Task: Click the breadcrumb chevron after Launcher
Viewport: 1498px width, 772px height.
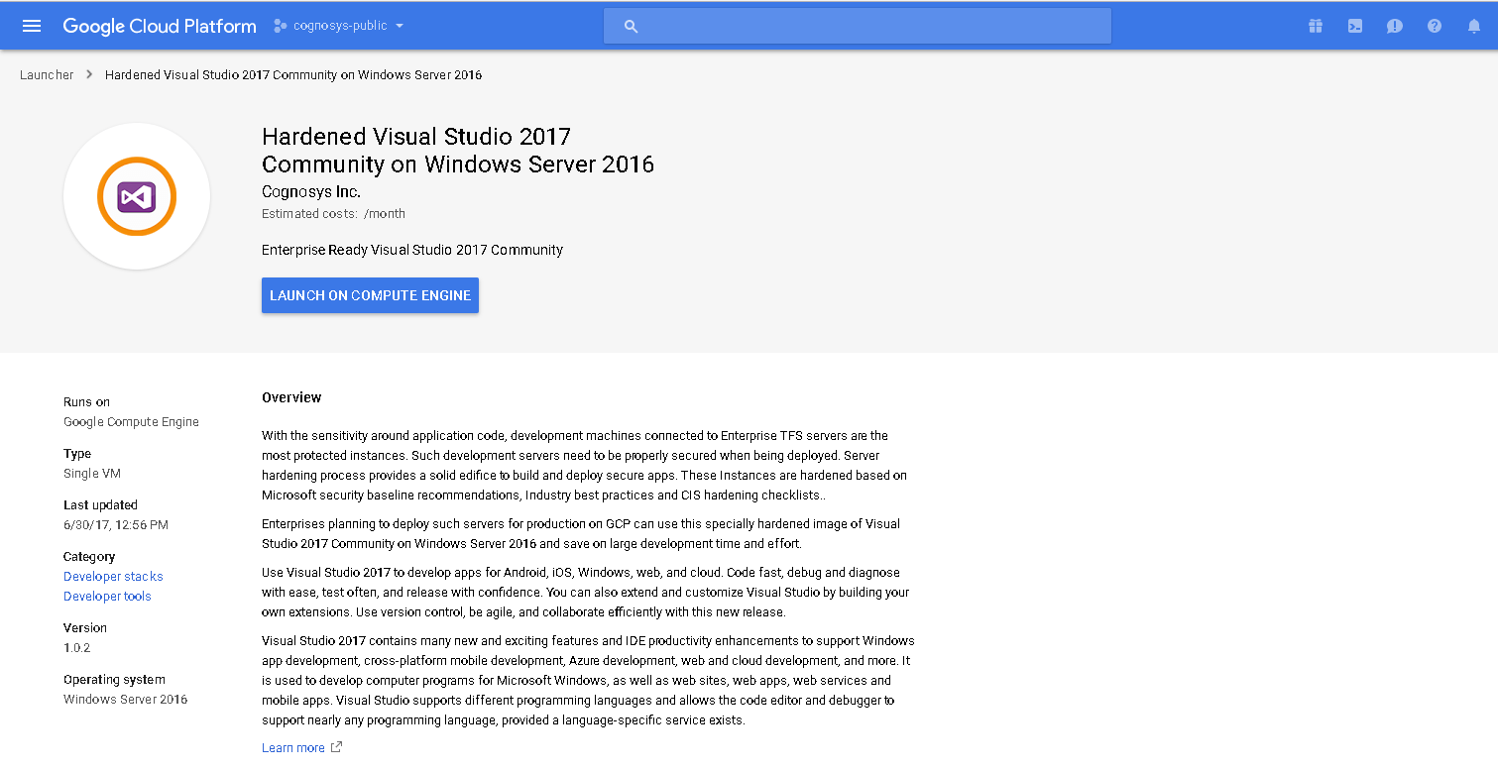Action: (x=89, y=74)
